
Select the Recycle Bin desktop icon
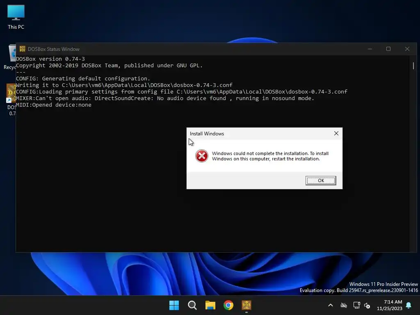click(10, 57)
